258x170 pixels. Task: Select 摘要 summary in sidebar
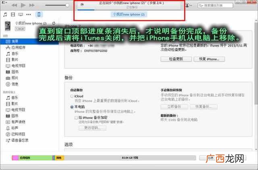[29, 41]
